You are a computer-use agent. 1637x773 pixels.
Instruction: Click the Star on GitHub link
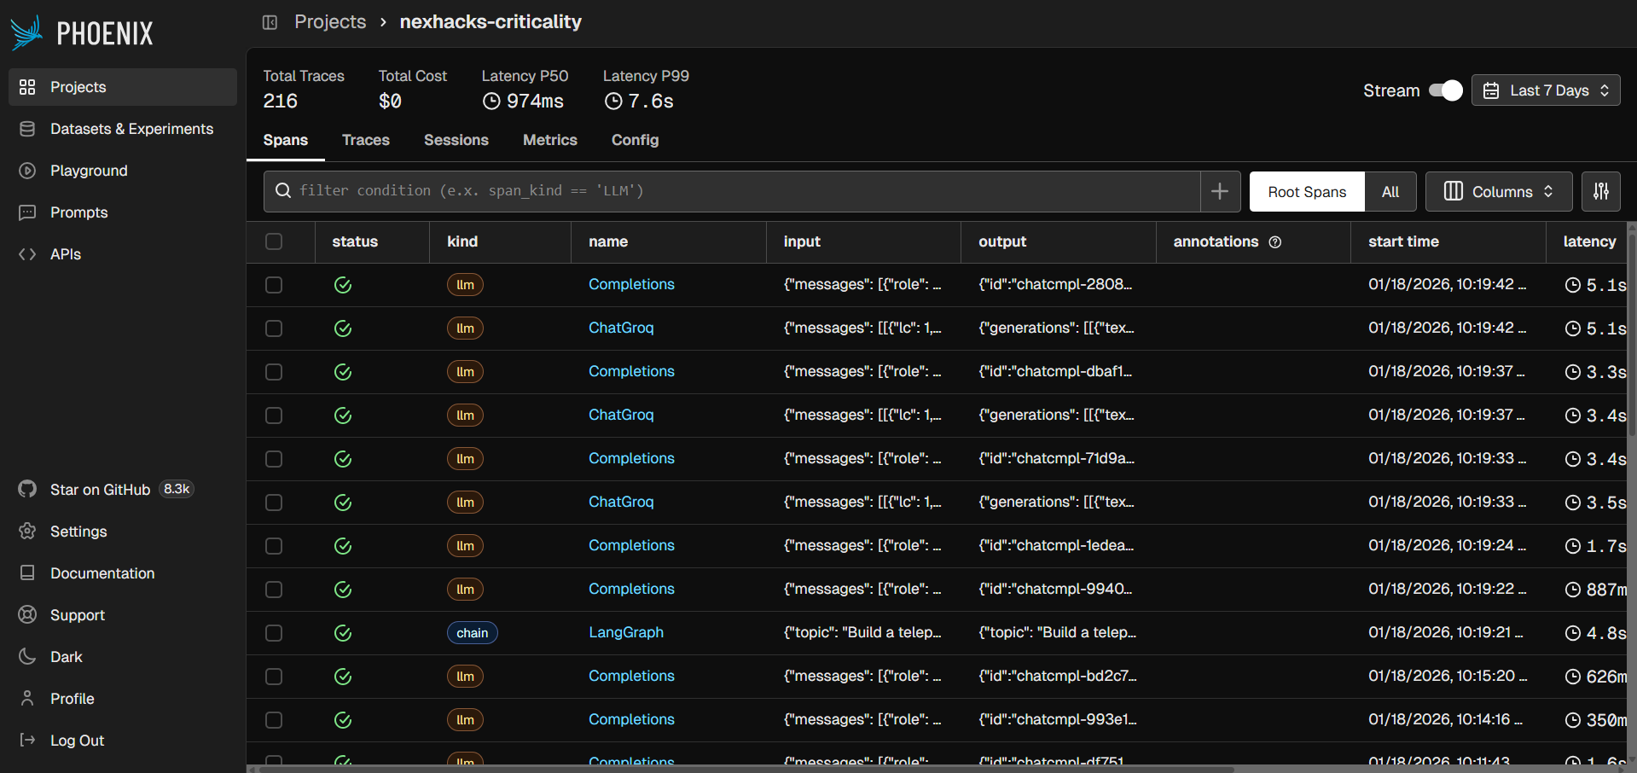click(x=100, y=490)
